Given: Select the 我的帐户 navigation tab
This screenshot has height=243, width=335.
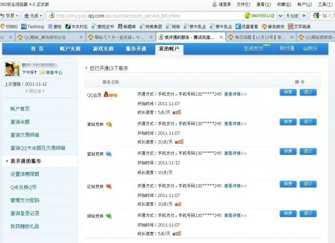Looking at the screenshot, I should pos(169,49).
